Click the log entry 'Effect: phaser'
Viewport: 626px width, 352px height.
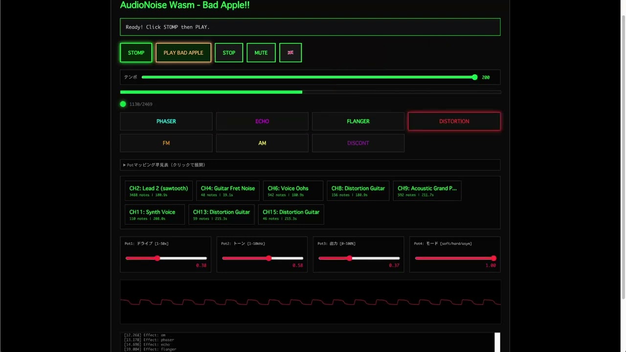[149, 340]
